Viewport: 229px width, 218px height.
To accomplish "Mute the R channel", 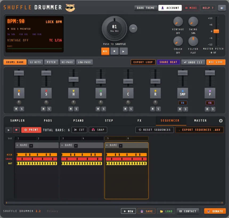I will click(x=153, y=109).
